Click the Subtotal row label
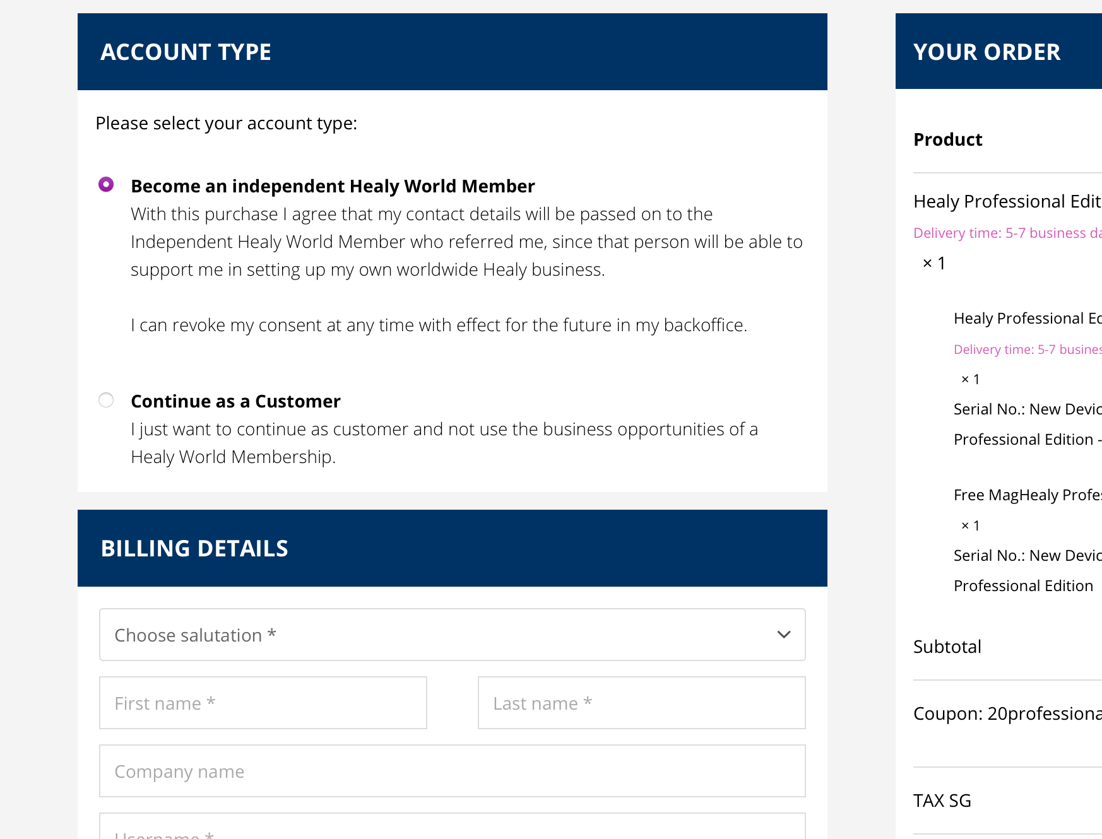 tap(947, 647)
